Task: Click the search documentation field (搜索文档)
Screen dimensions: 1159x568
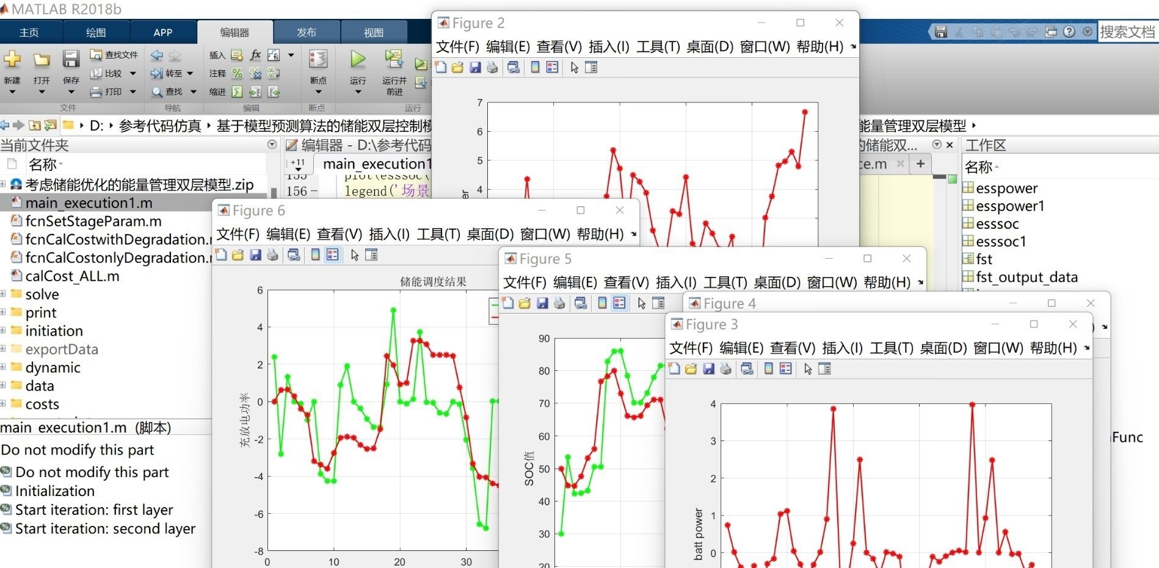Action: click(1127, 32)
